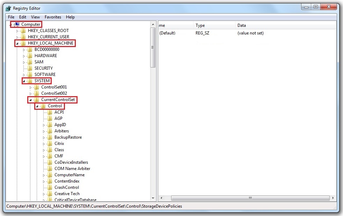Click the HKEY_CURRENT_USER folder icon
Screen dimensions: 343x216
pos(23,37)
